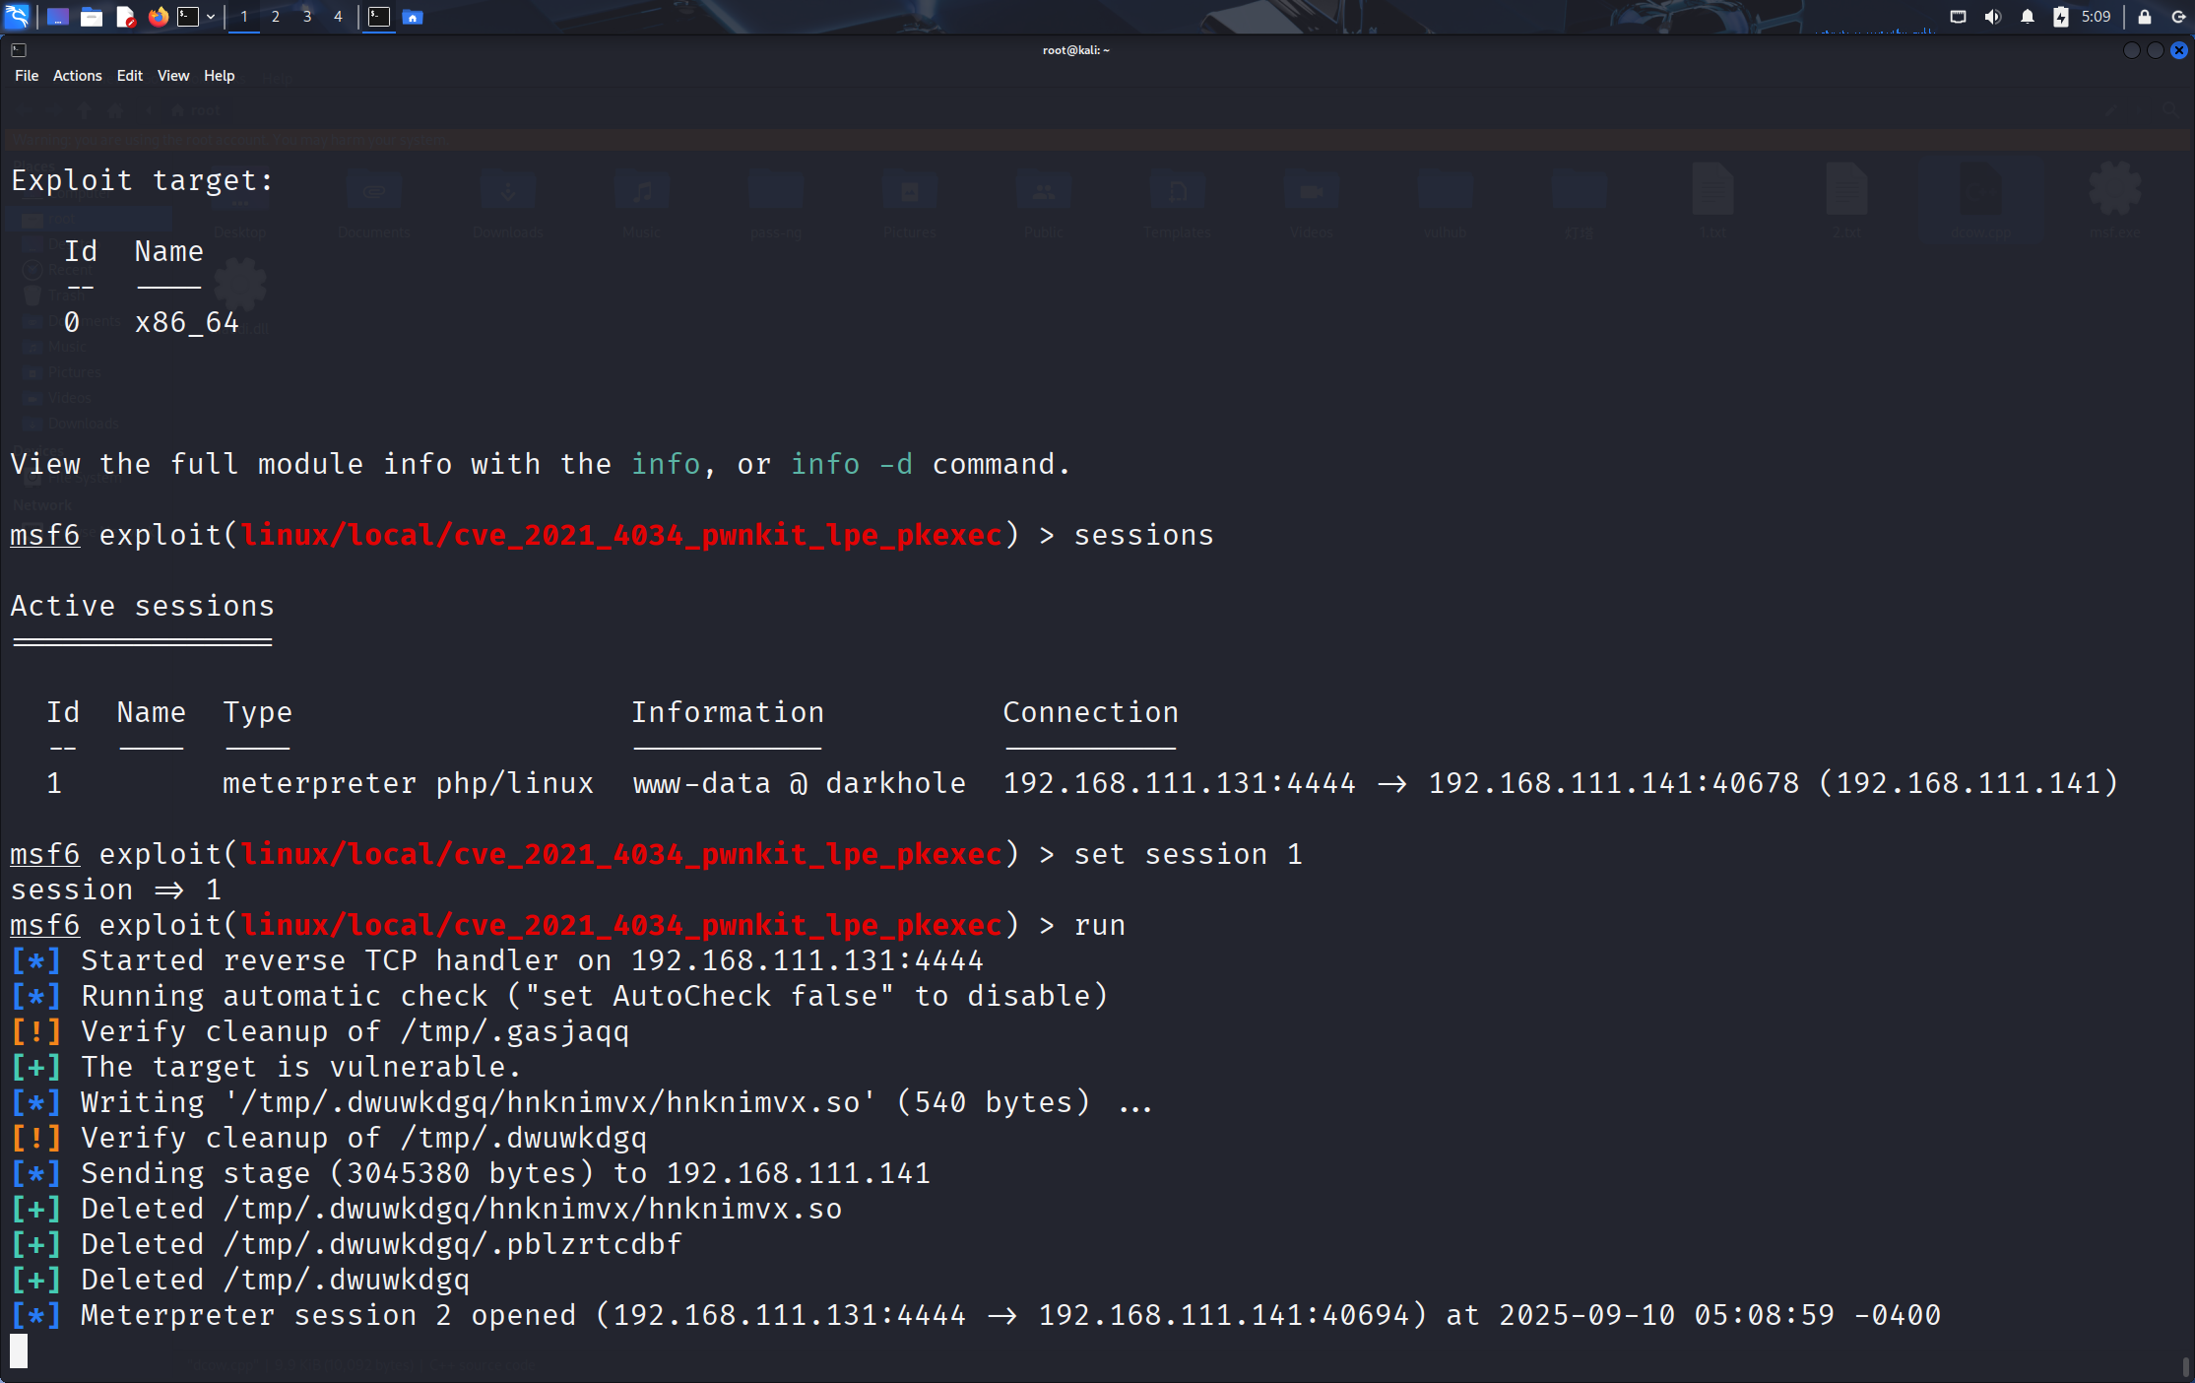Switch to workspace 3

pyautogui.click(x=306, y=17)
